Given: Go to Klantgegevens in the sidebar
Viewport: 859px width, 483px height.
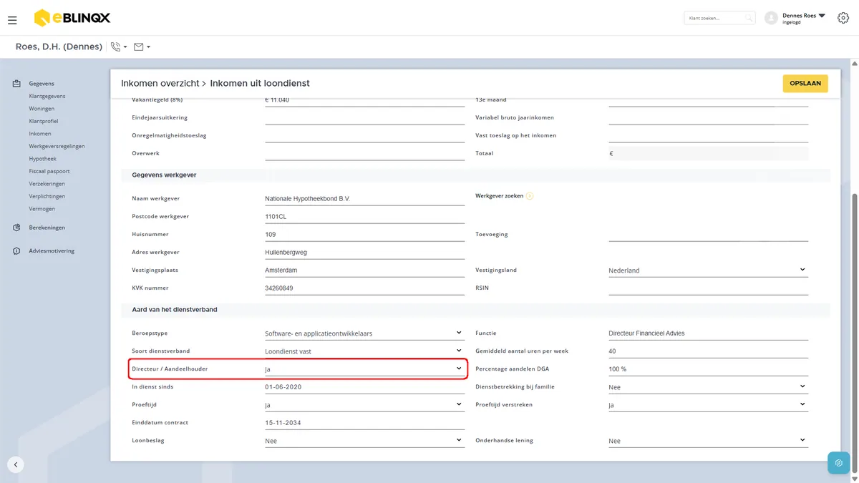Looking at the screenshot, I should (47, 96).
